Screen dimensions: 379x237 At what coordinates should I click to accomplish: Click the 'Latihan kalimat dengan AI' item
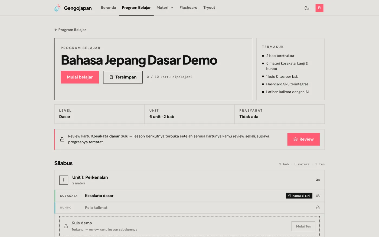coord(287,92)
